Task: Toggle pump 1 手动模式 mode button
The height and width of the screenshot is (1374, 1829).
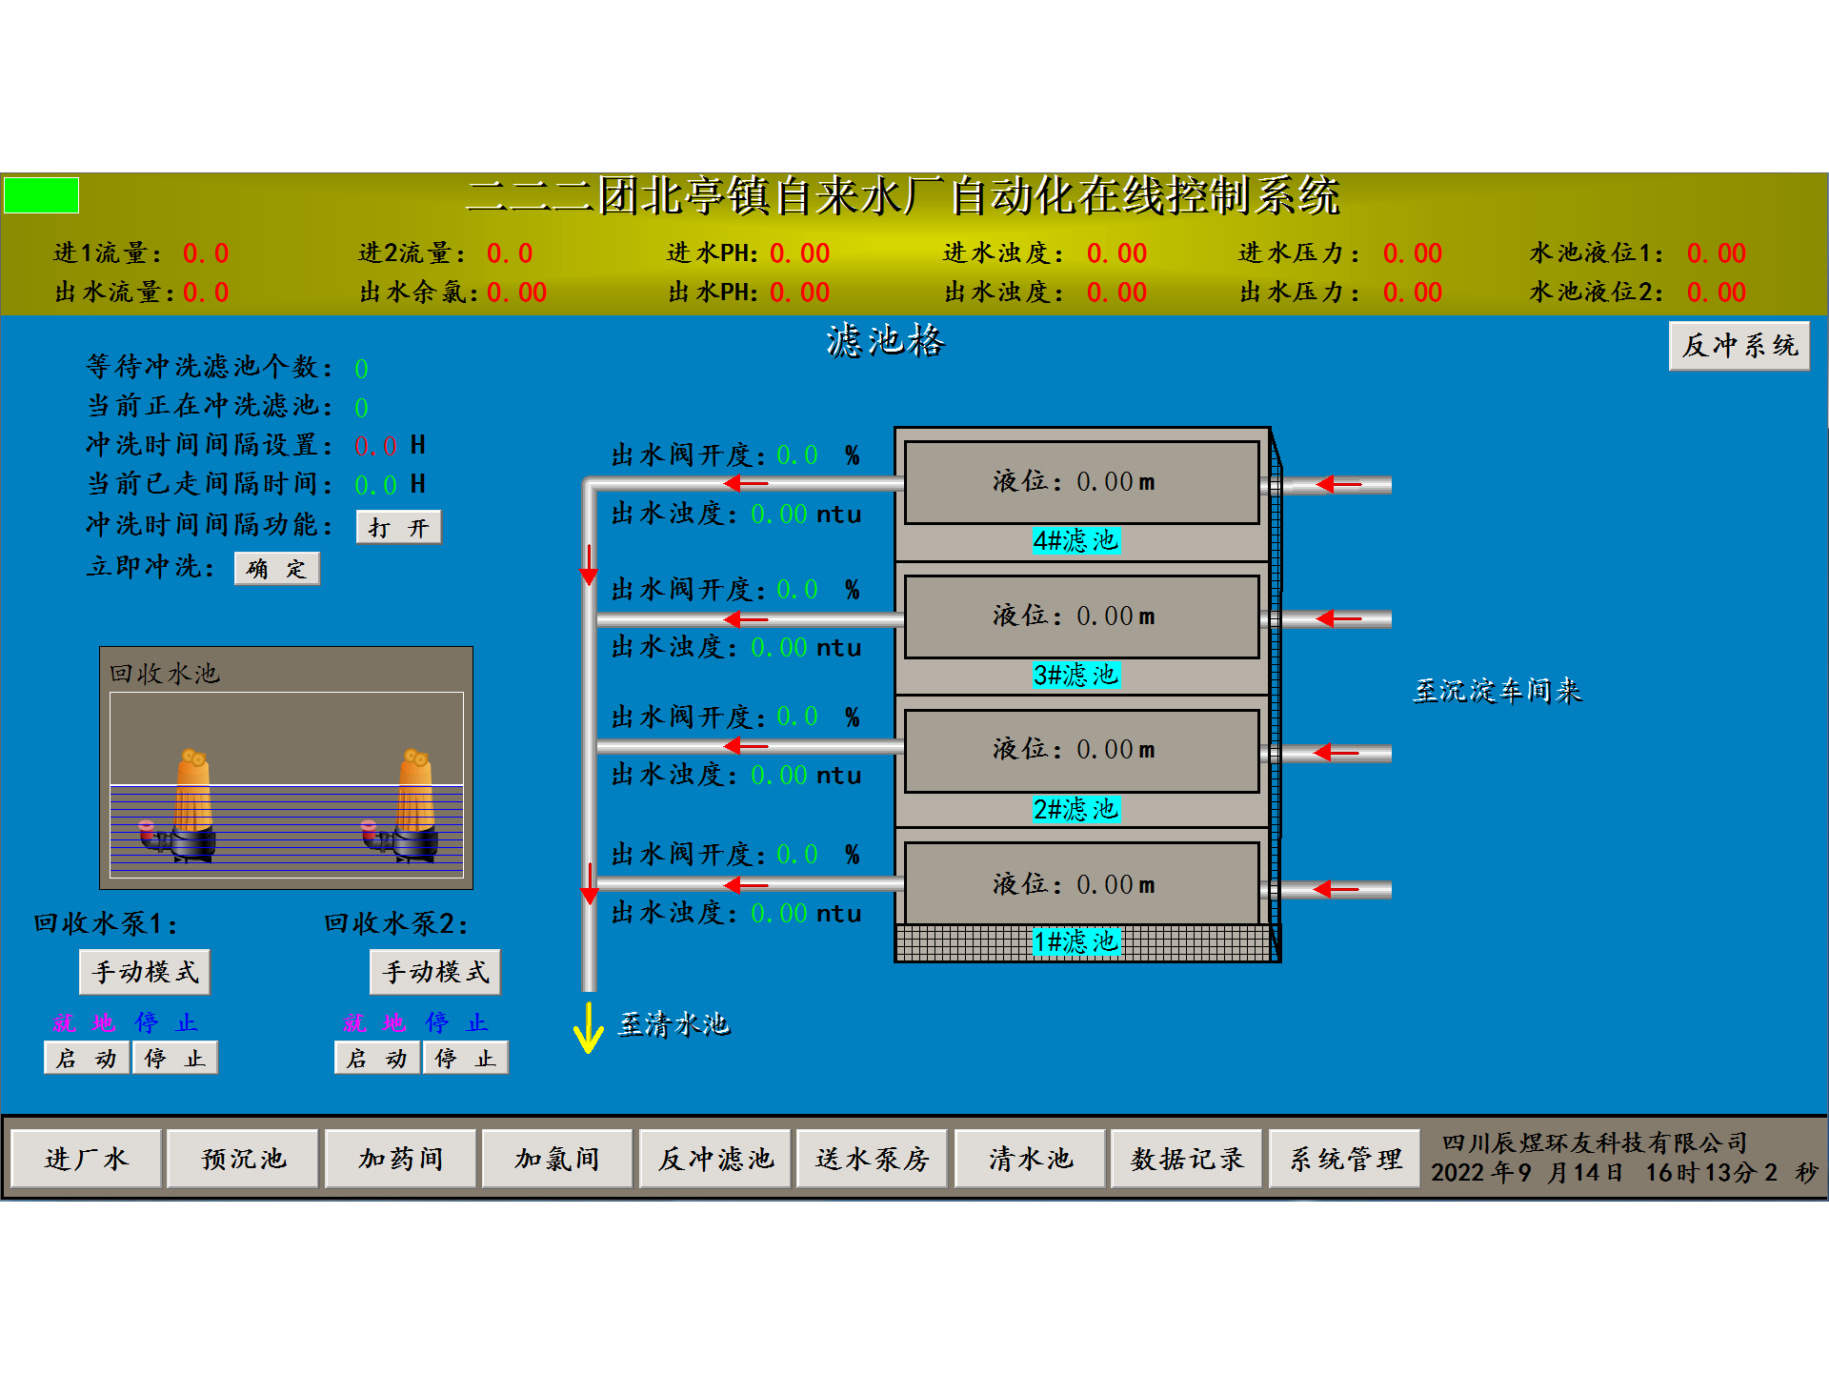Action: tap(145, 972)
